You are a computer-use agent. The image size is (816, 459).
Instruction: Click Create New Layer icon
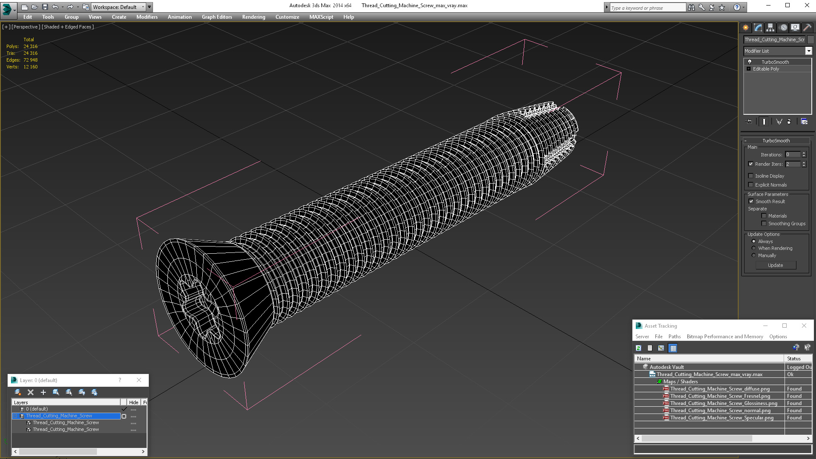(x=18, y=392)
